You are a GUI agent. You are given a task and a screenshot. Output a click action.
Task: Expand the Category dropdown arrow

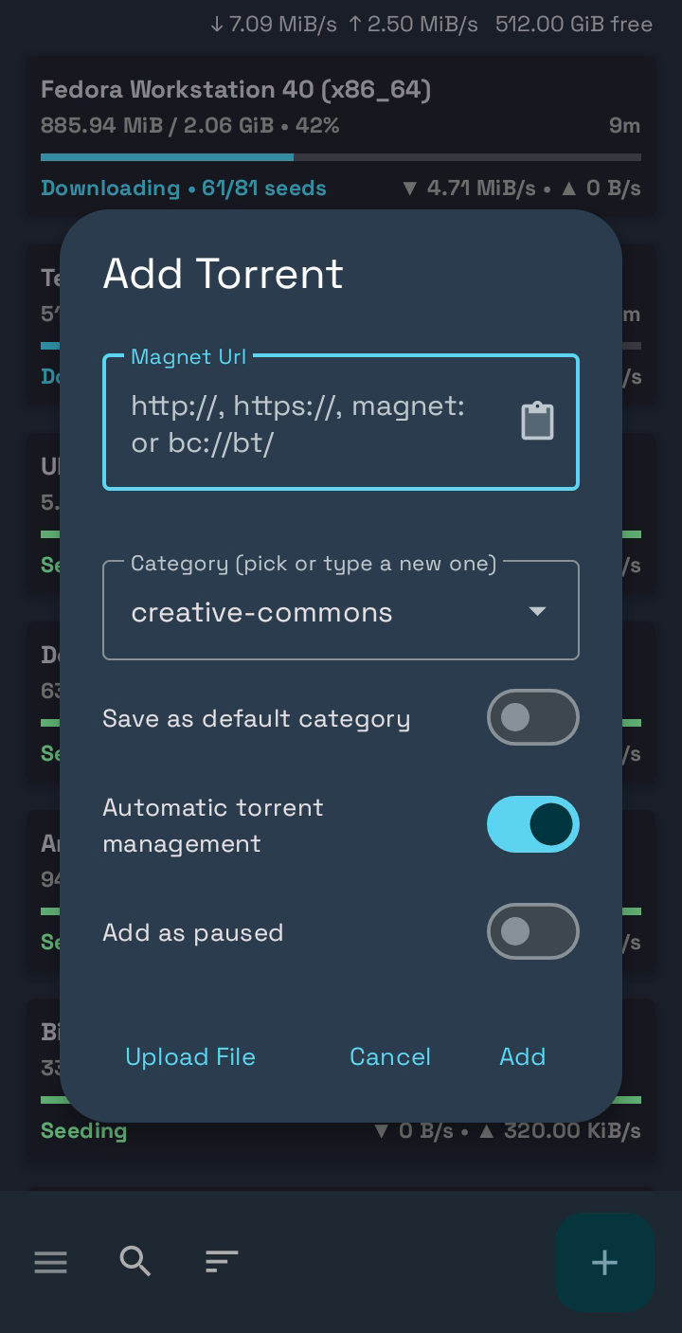[x=537, y=612]
